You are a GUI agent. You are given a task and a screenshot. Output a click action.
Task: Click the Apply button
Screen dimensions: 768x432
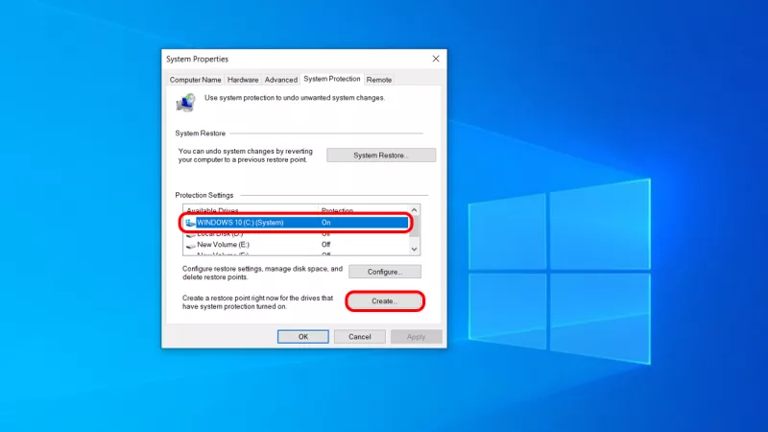tap(416, 337)
